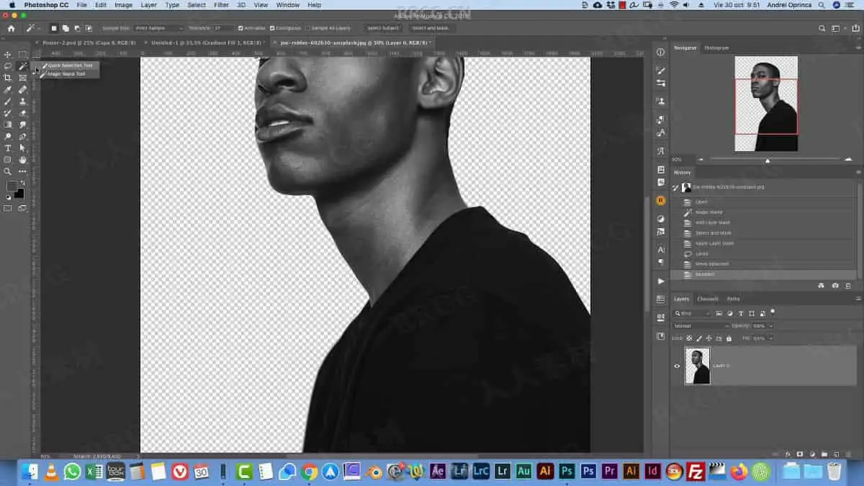Open the History panel menu
Image resolution: width=864 pixels, height=486 pixels.
click(x=858, y=172)
